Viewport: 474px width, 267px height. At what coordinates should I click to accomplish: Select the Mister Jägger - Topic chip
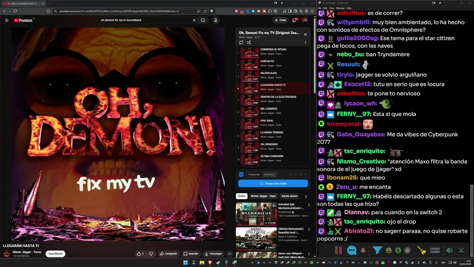click(x=263, y=196)
